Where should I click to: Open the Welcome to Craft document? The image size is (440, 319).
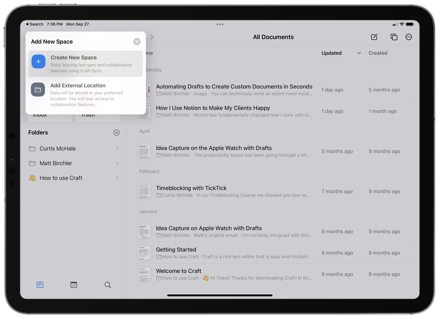[x=179, y=271]
